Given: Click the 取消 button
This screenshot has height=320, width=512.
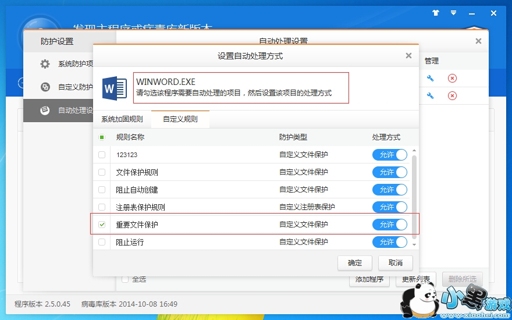Looking at the screenshot, I should [x=396, y=263].
